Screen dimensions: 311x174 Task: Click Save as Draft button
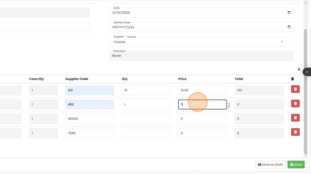coord(270,165)
